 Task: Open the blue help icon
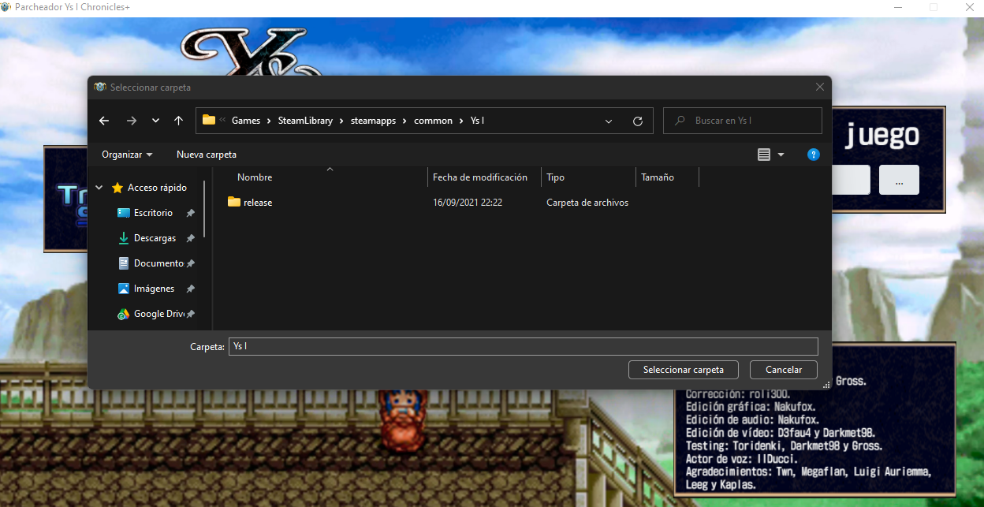[814, 155]
